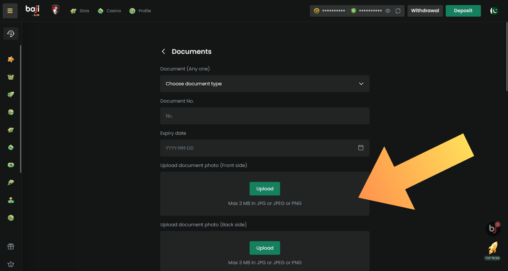Select the star favorites icon in the sidebar

[x=10, y=59]
